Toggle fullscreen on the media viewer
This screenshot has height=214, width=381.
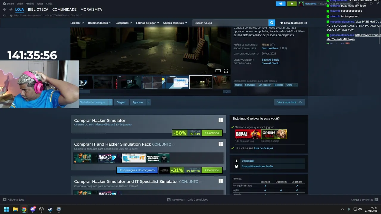[x=226, y=71]
